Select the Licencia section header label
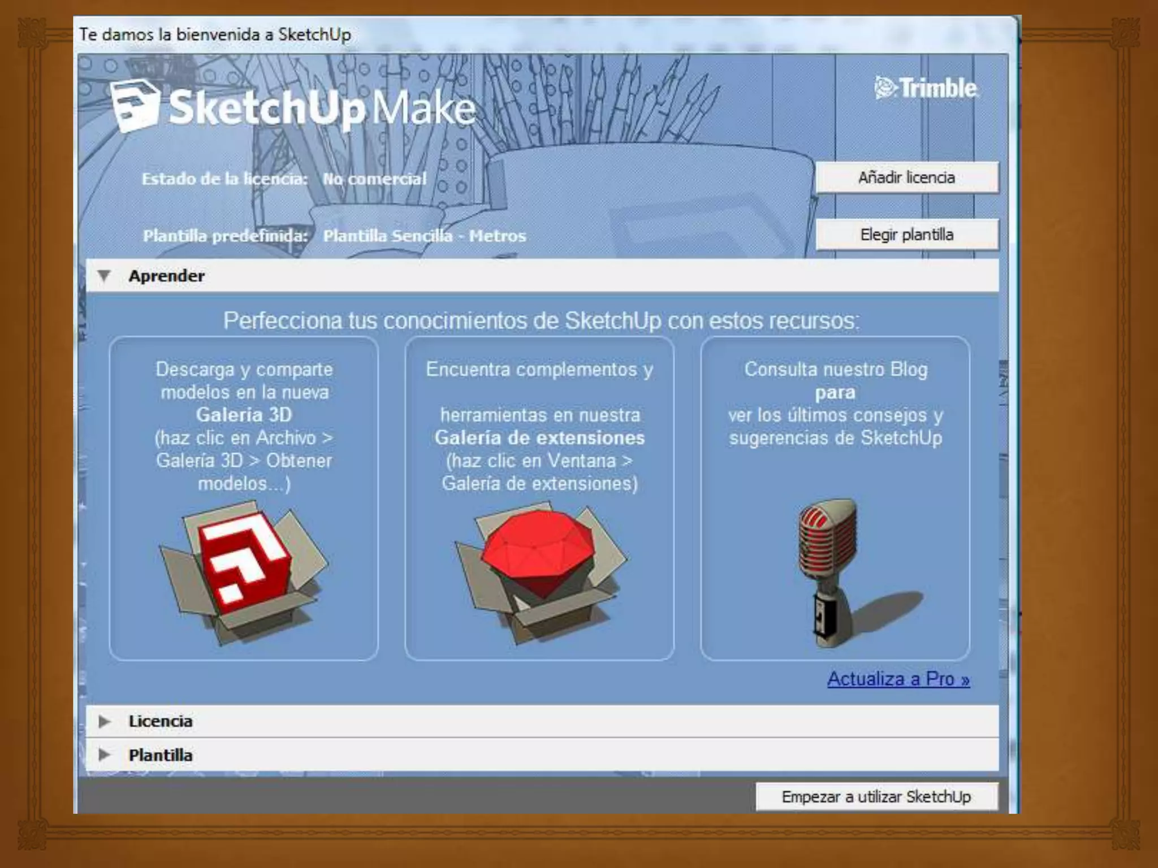This screenshot has height=868, width=1158. (161, 721)
